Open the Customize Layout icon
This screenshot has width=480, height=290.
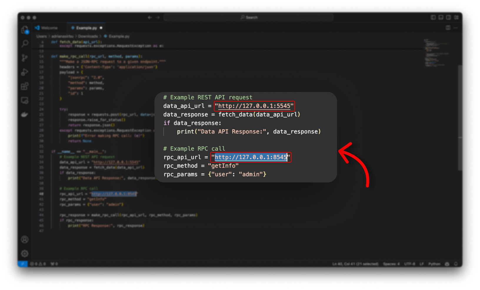tap(456, 17)
